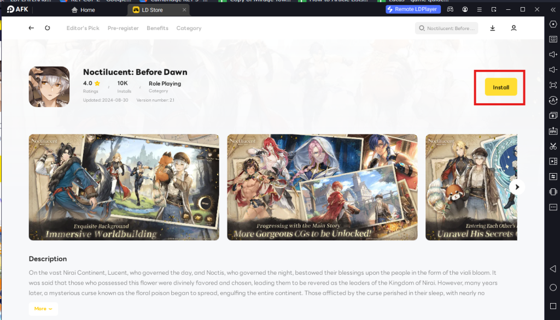Open the install APK tool
Image resolution: width=560 pixels, height=320 pixels.
click(553, 131)
